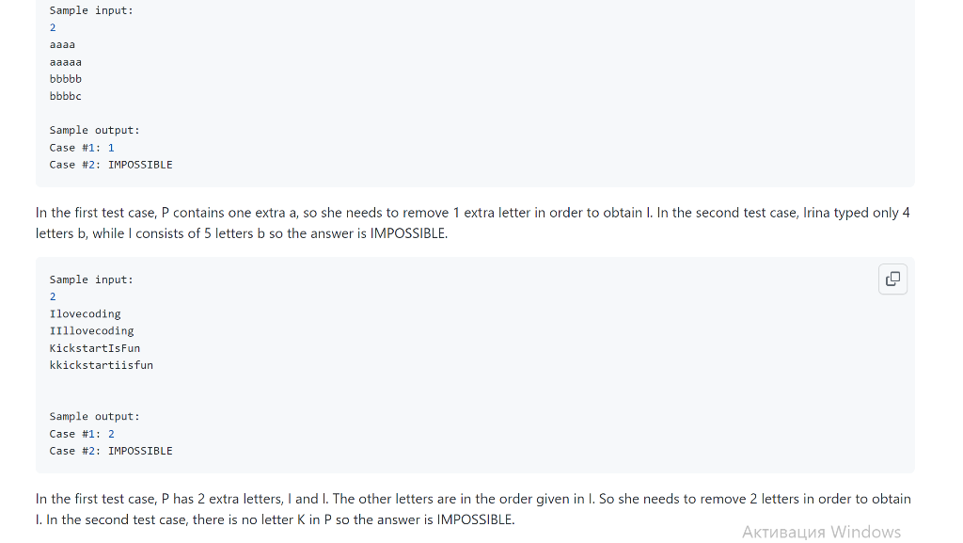This screenshot has height=543, width=963.
Task: Click "Sample output:" label above "Case #1: 1"
Action: pyautogui.click(x=95, y=130)
